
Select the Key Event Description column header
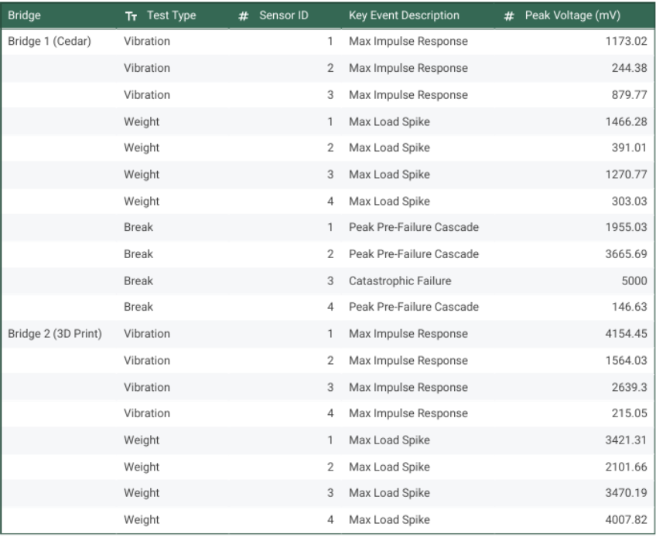(x=404, y=15)
